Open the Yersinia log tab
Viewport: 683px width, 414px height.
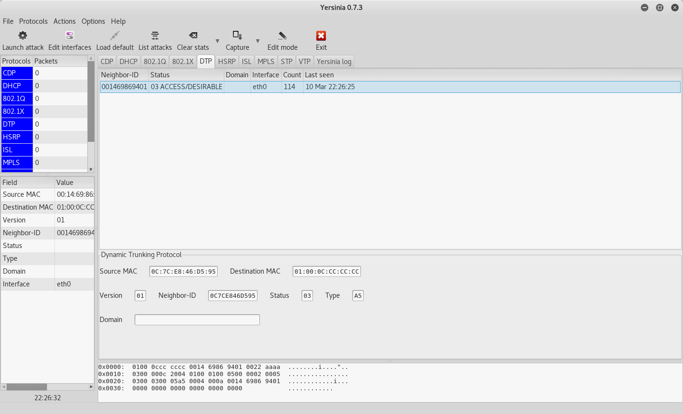[334, 62]
